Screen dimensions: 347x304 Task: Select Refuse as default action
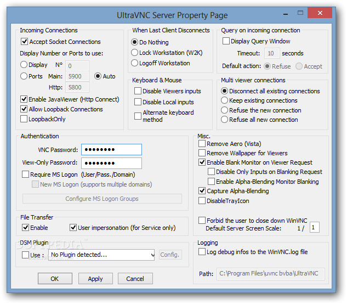[x=267, y=66]
